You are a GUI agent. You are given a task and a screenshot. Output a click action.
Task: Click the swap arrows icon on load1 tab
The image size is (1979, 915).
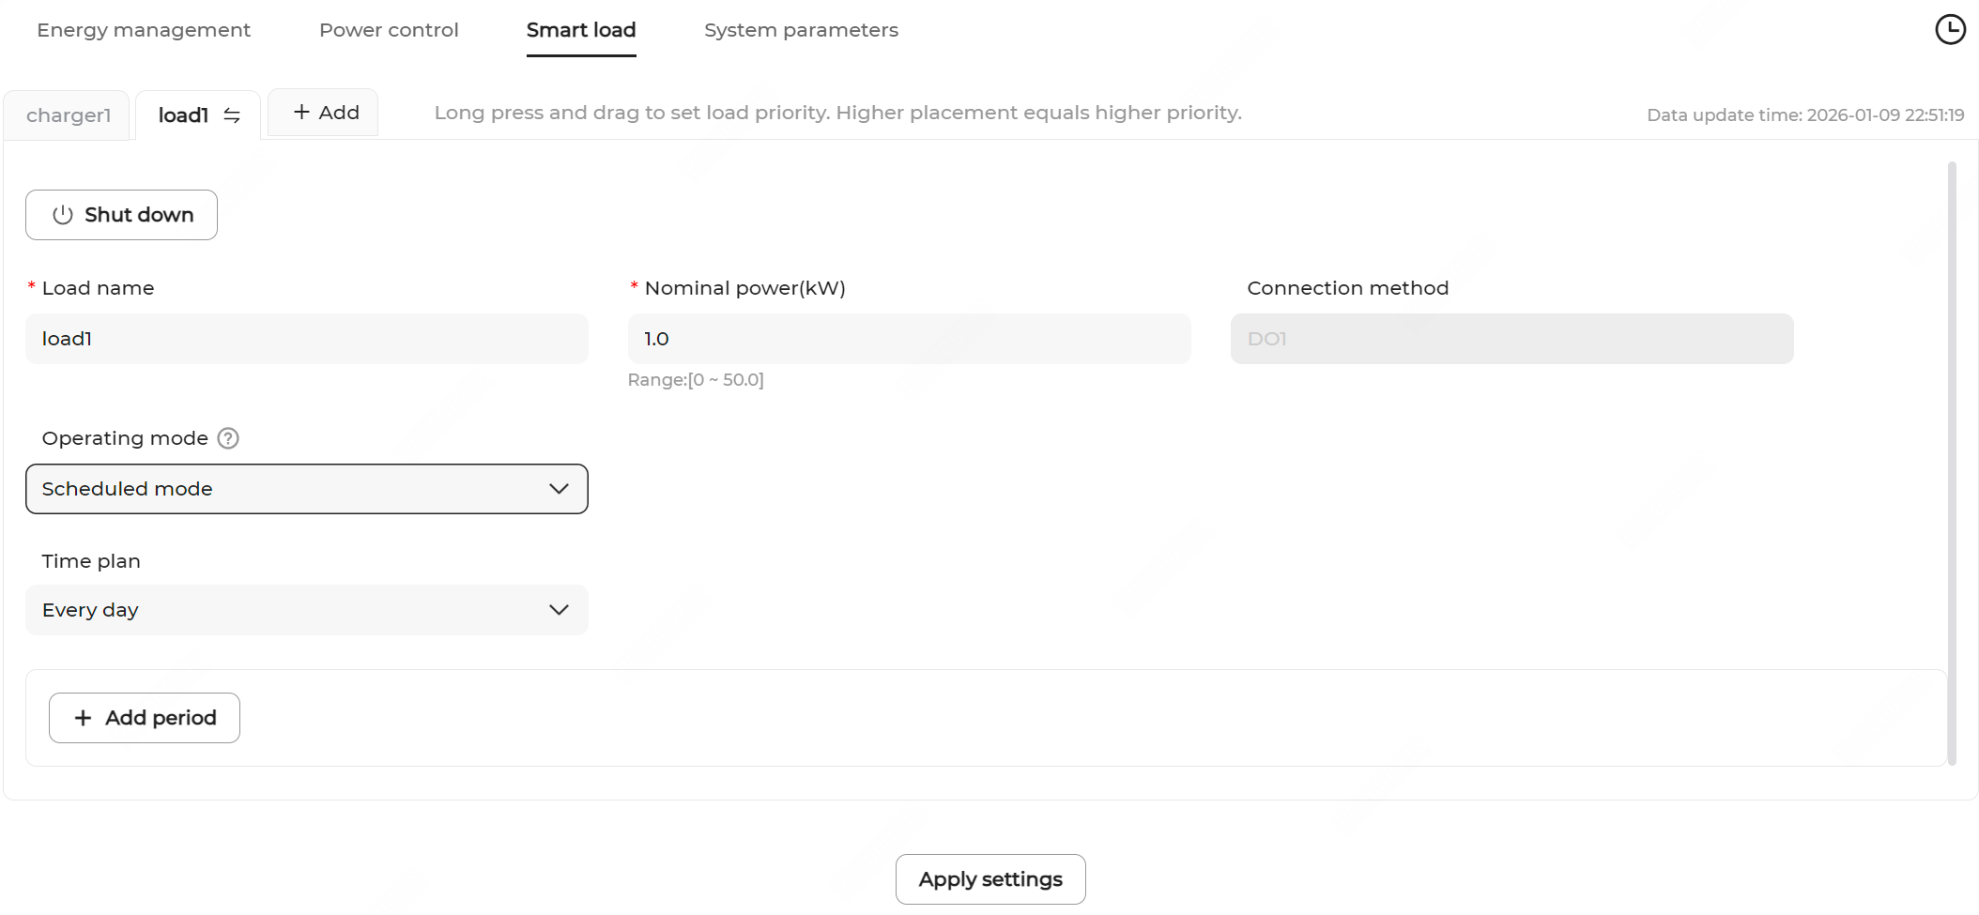[x=232, y=115]
